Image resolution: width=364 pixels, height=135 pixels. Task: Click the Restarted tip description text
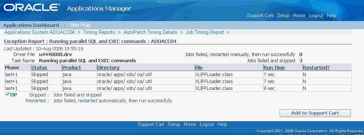tap(112, 101)
